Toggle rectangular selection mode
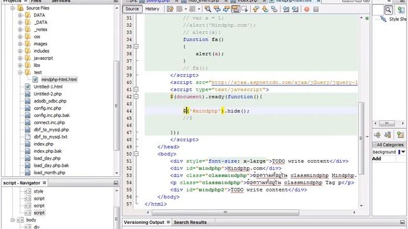408x229 pixels. [245, 9]
